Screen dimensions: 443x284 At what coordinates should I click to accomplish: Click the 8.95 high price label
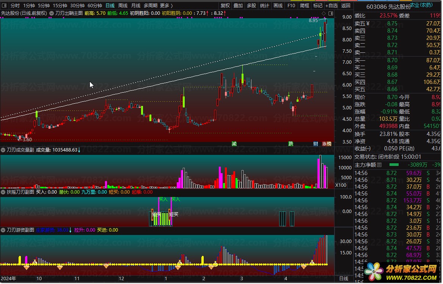(x=313, y=21)
